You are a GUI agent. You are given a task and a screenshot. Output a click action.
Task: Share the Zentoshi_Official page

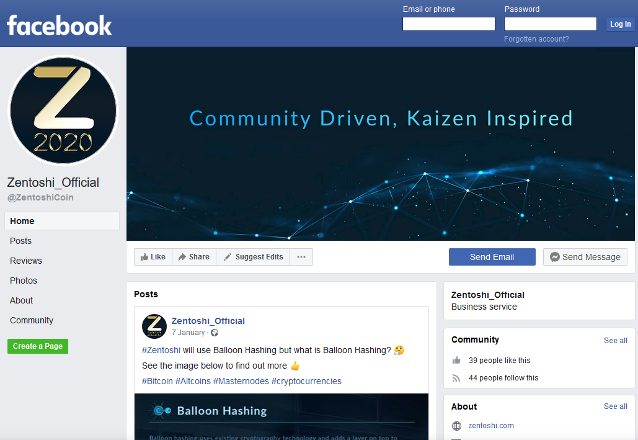(194, 257)
